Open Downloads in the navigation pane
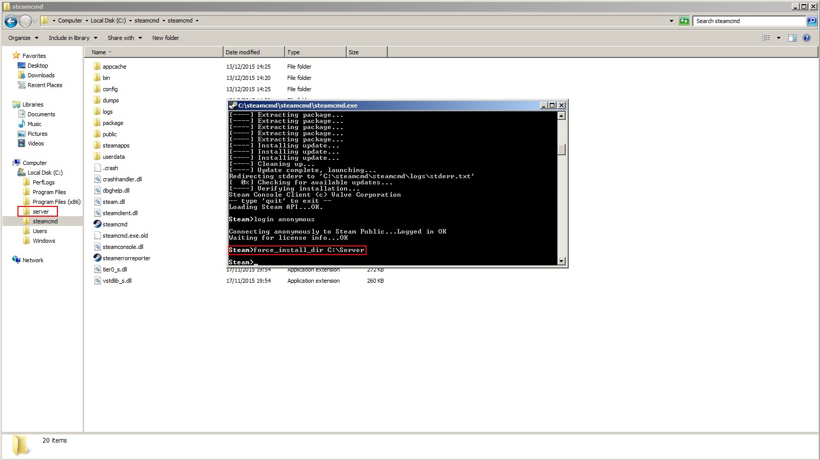 [41, 75]
